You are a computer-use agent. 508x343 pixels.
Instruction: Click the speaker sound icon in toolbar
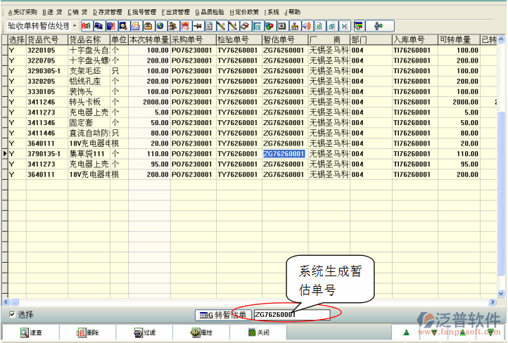click(x=306, y=26)
